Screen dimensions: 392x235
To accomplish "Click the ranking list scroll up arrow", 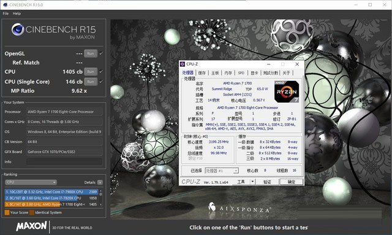I will pyautogui.click(x=100, y=191).
